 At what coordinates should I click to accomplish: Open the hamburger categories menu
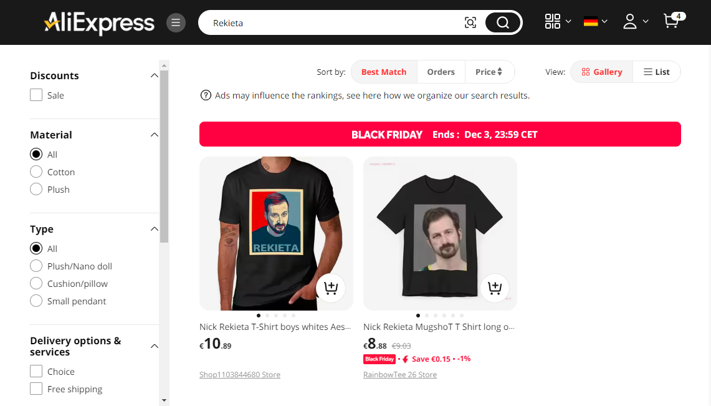(x=176, y=22)
